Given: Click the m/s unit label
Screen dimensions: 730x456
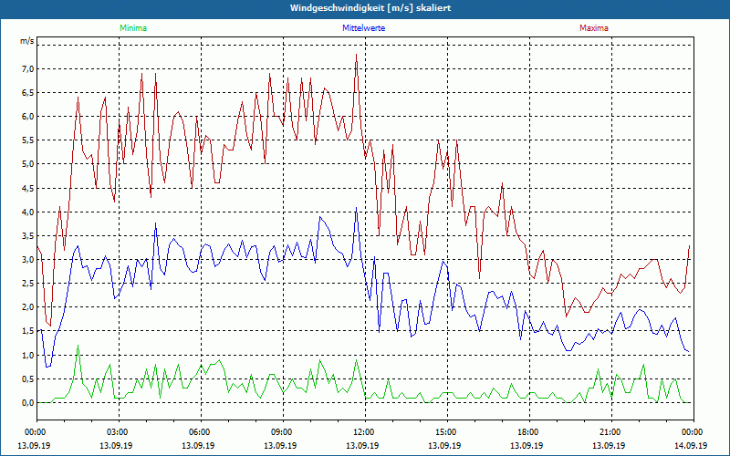Looking at the screenshot, I should (27, 41).
